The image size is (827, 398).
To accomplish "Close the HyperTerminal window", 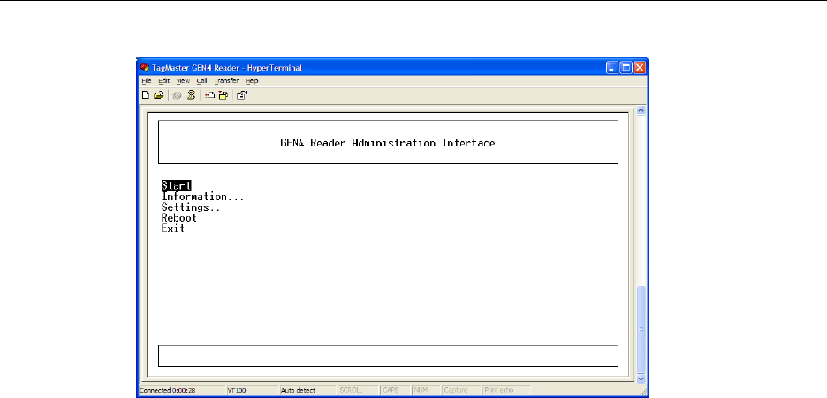I will [x=639, y=67].
